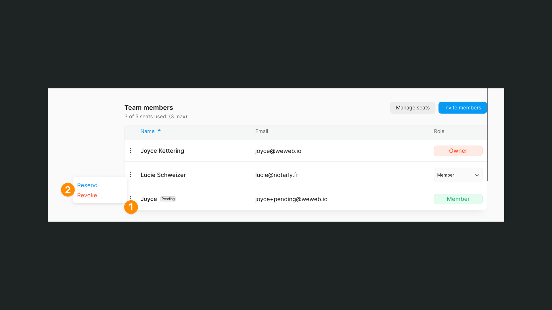
Task: Click the Pending badge next to Joyce
Action: (168, 199)
